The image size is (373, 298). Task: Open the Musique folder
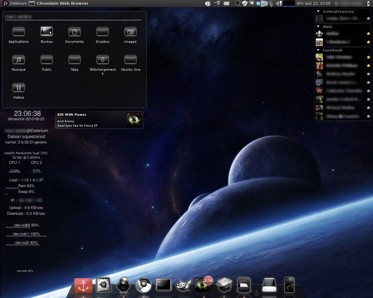pyautogui.click(x=19, y=63)
